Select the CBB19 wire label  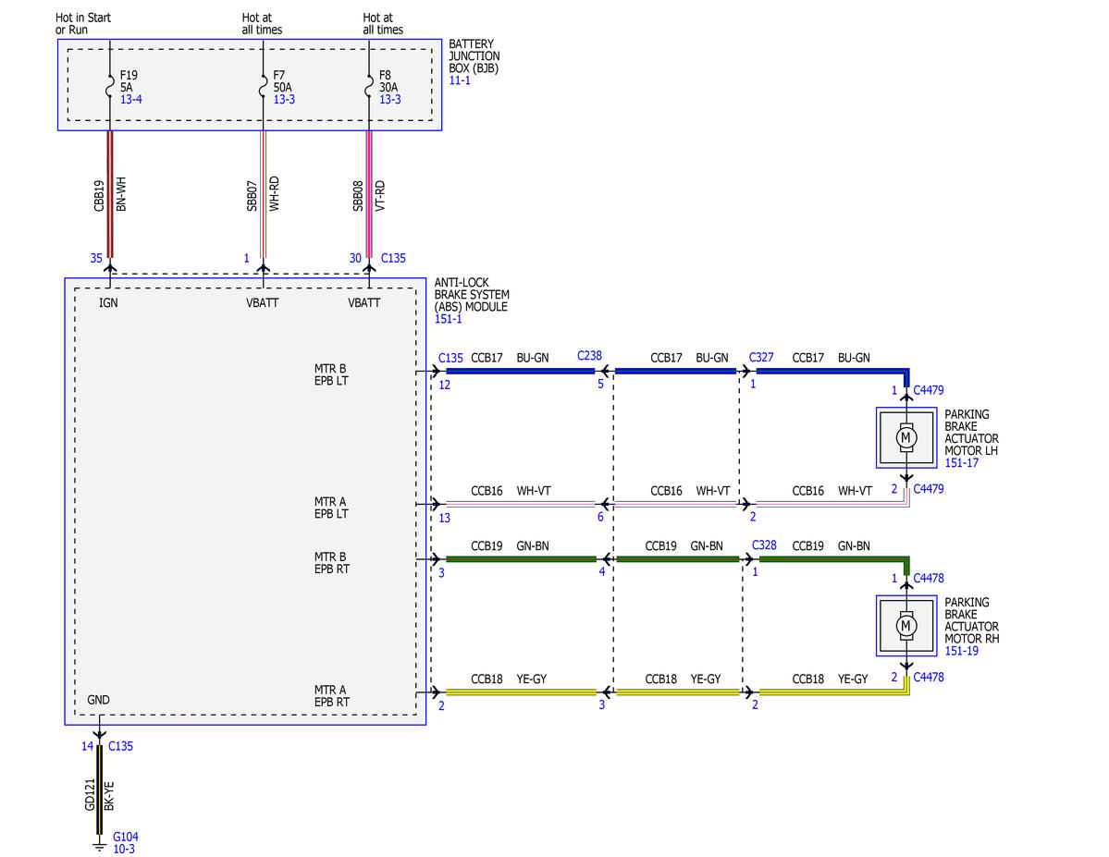(99, 196)
